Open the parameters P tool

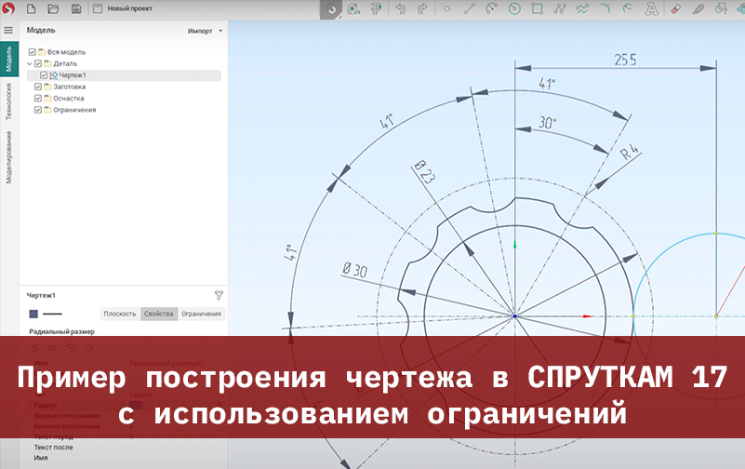(376, 9)
